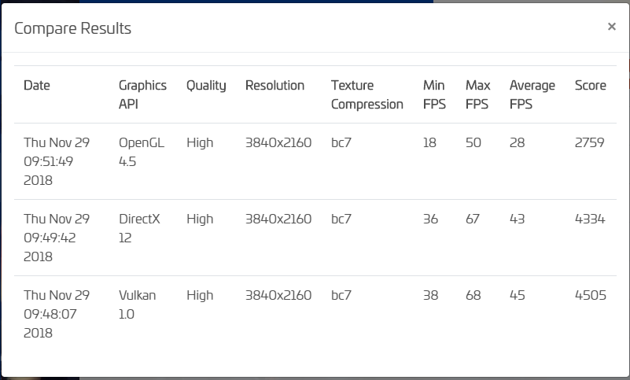Click the Quality column header

click(206, 85)
